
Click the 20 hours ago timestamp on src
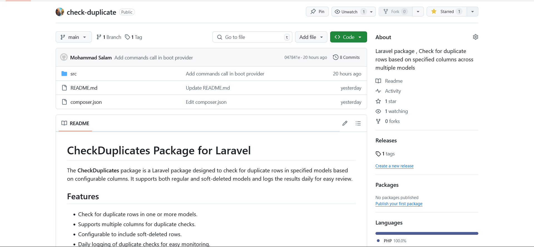(347, 74)
